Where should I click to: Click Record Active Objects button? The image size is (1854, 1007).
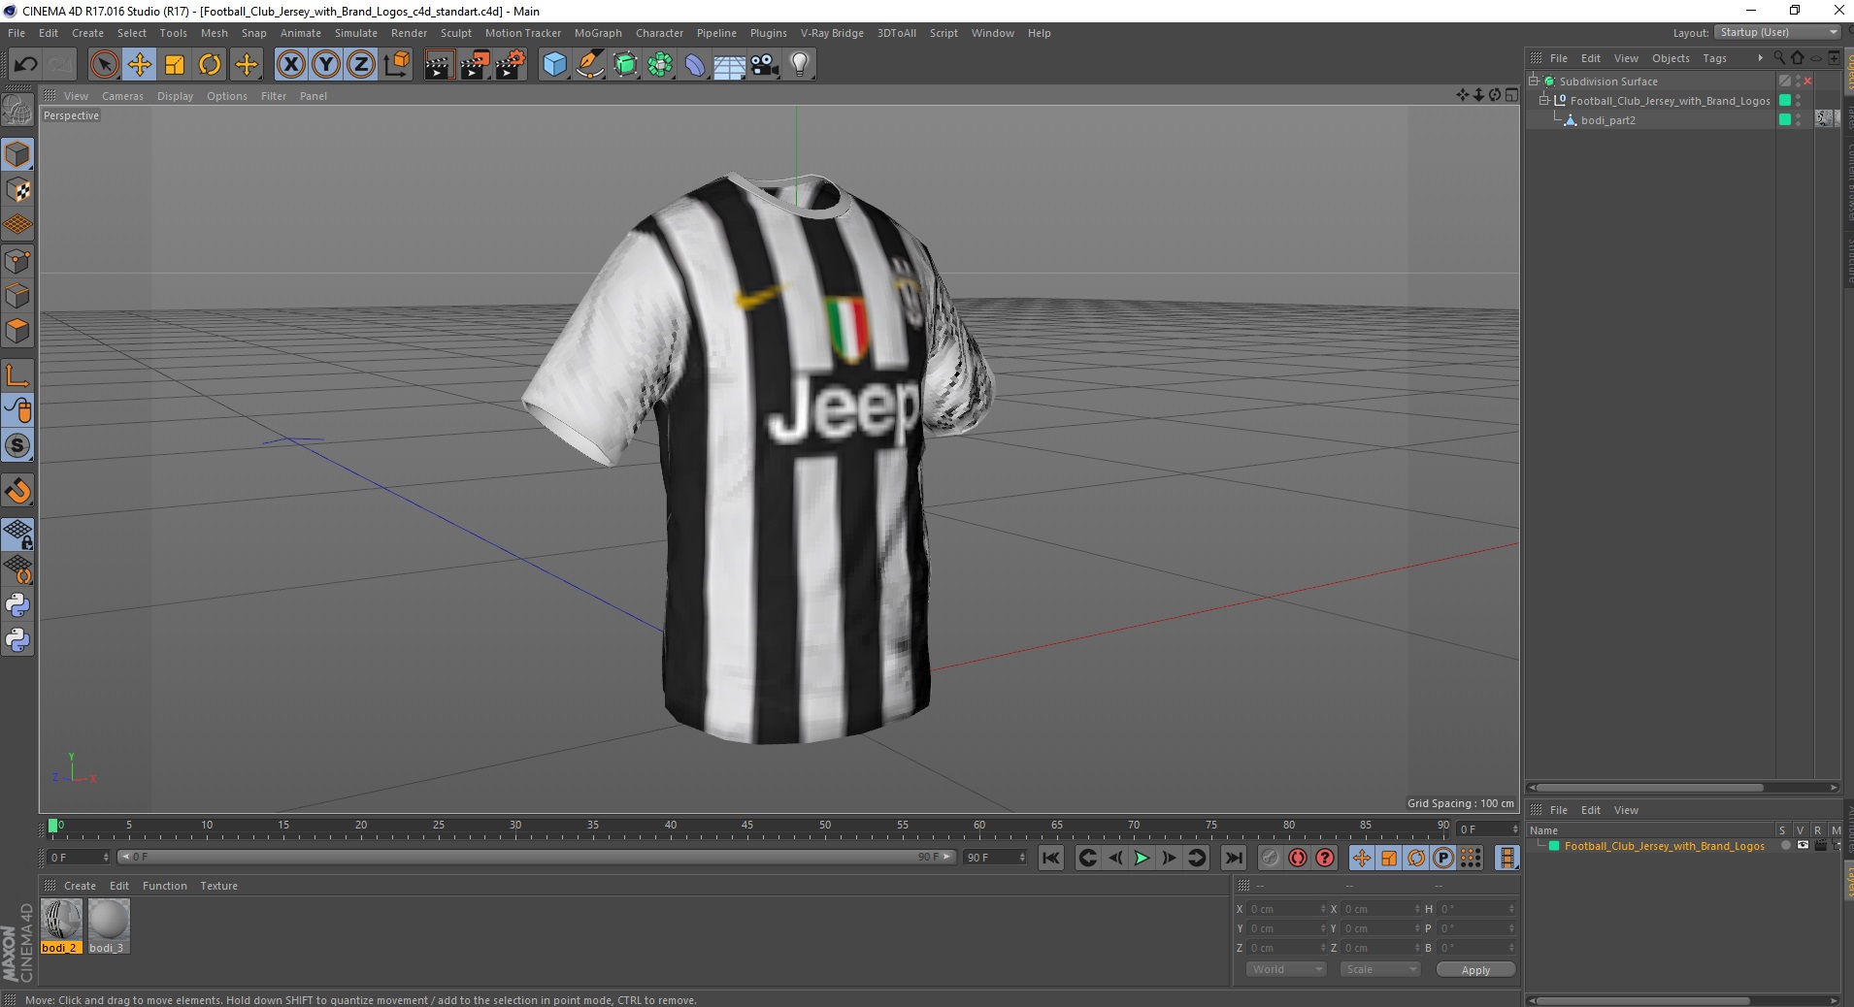(1270, 858)
